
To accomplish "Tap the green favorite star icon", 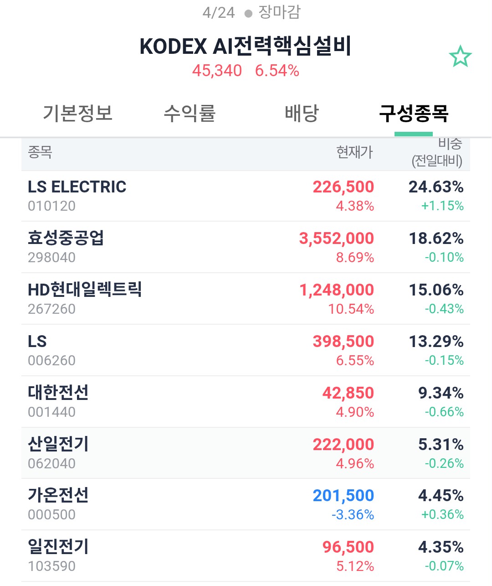I will [x=460, y=57].
